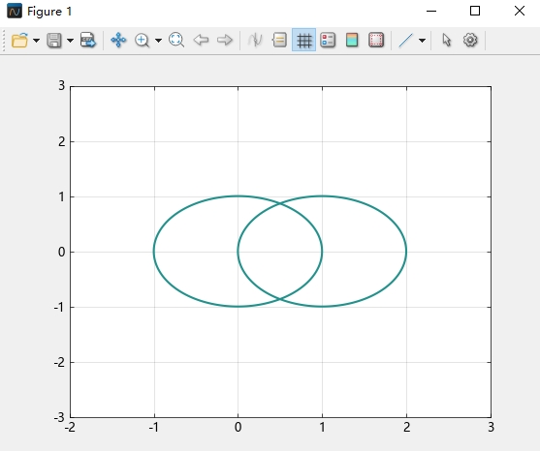
Task: Click the Figure 1 application icon
Action: pos(15,11)
